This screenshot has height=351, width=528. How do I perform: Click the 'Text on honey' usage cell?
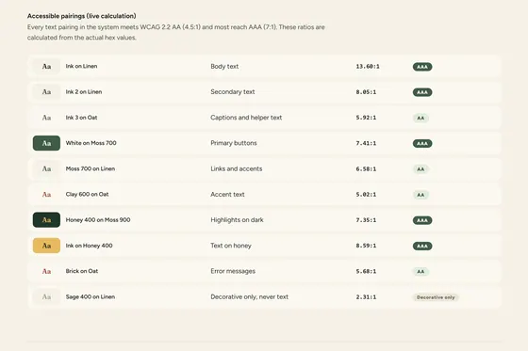click(x=231, y=246)
